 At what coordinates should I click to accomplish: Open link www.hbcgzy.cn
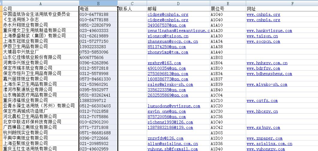(262, 111)
